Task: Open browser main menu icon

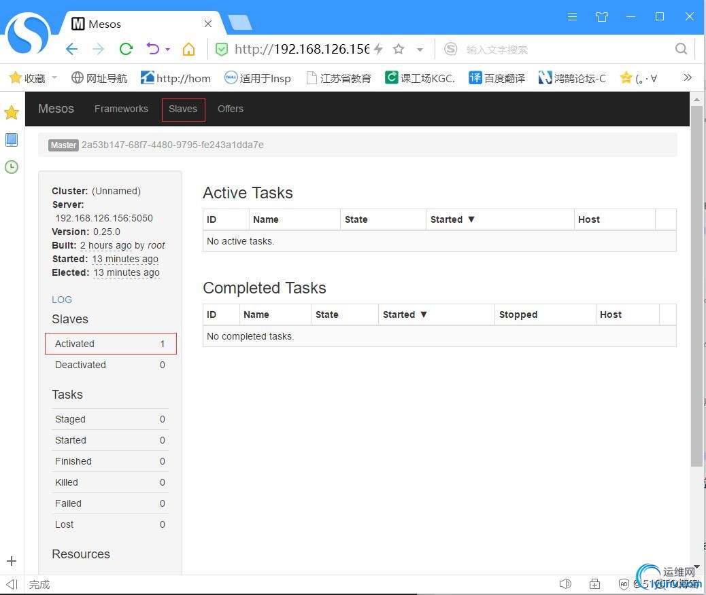Action: [572, 16]
